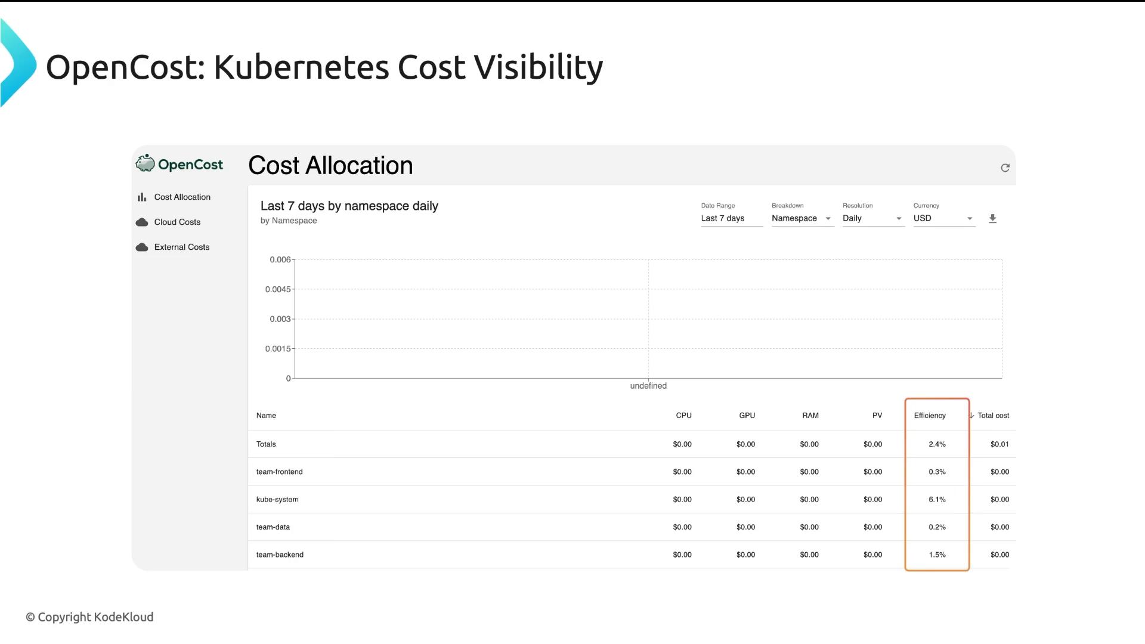Download the report with the download icon
This screenshot has height=644, width=1145.
coord(992,219)
